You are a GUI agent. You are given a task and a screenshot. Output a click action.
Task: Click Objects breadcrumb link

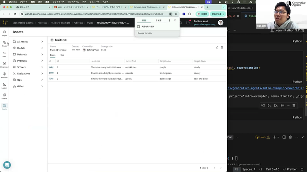pyautogui.click(x=79, y=23)
